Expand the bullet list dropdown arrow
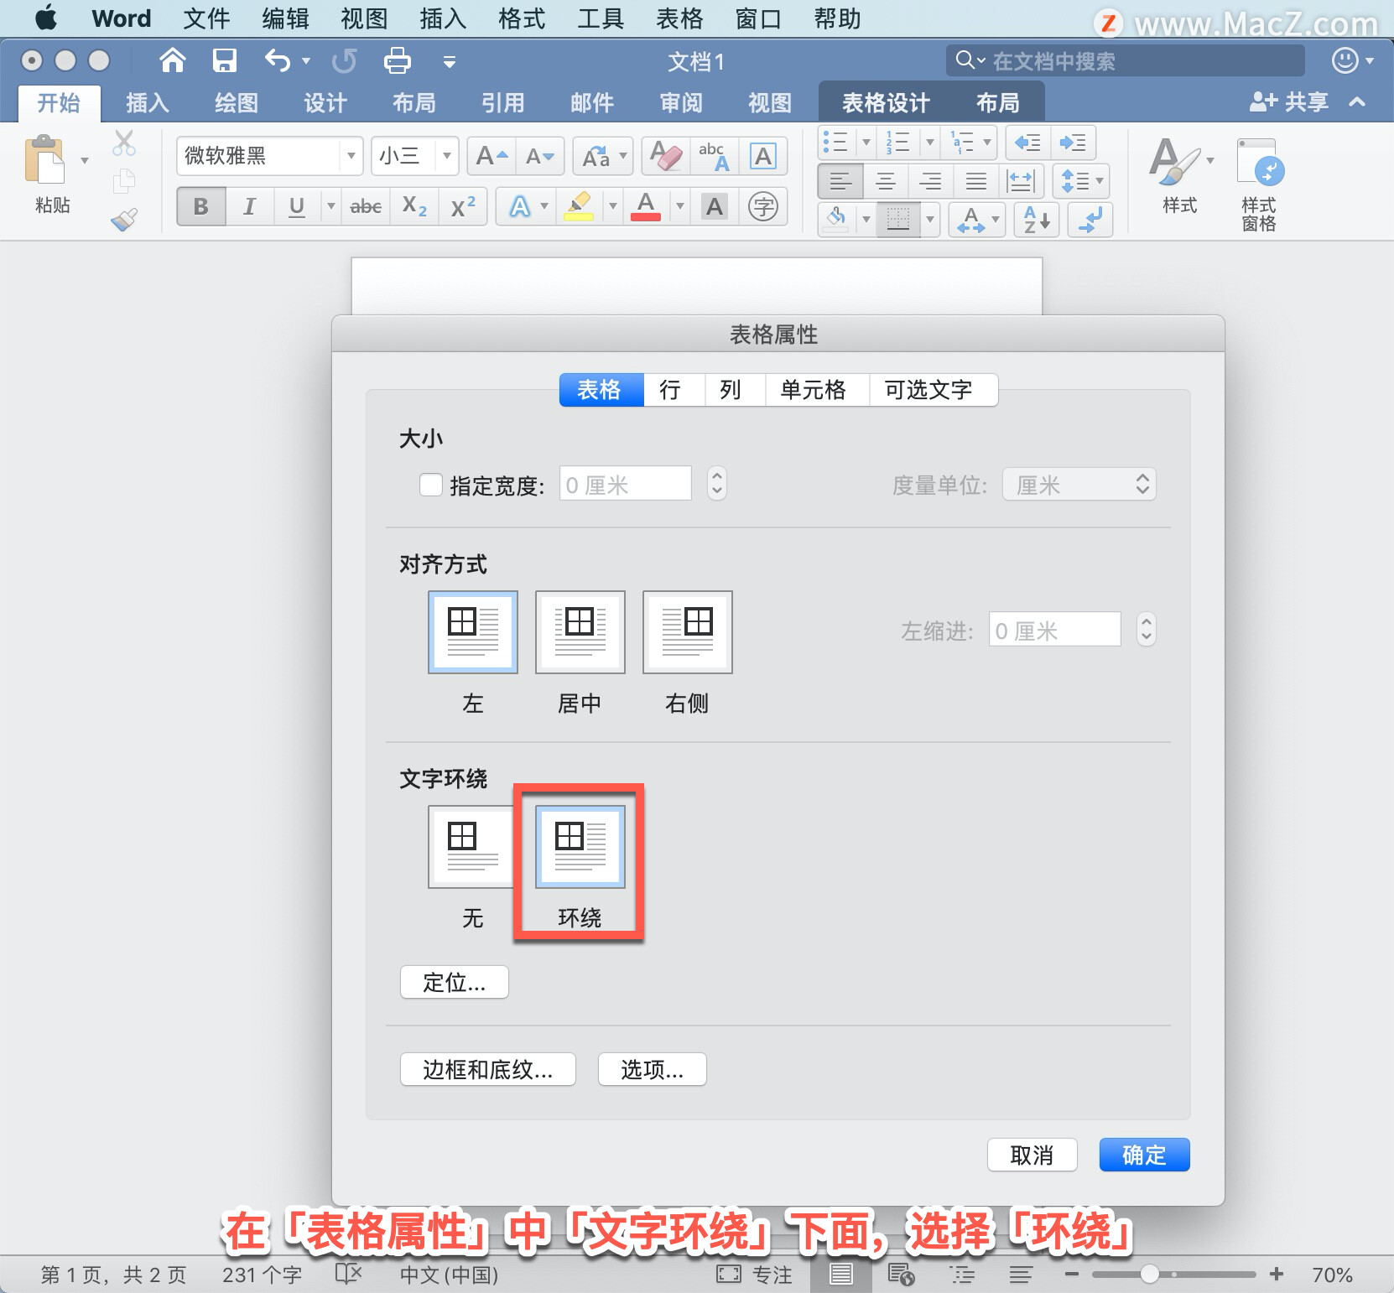 point(866,143)
